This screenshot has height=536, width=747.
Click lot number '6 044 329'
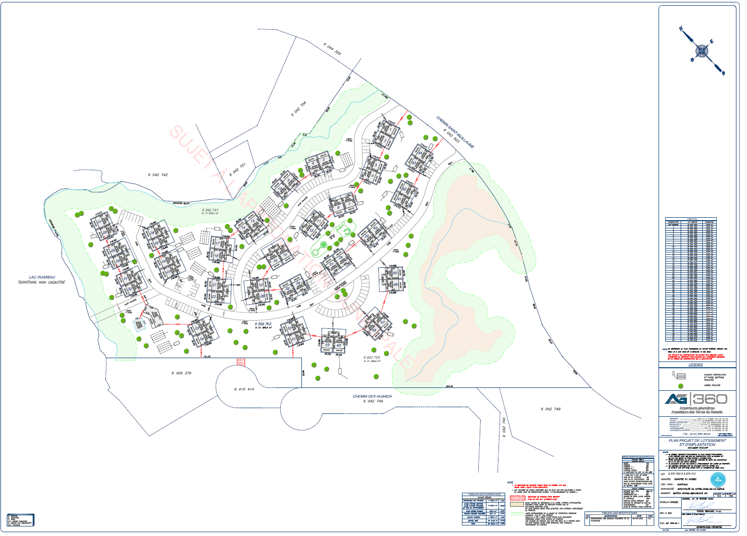click(332, 50)
